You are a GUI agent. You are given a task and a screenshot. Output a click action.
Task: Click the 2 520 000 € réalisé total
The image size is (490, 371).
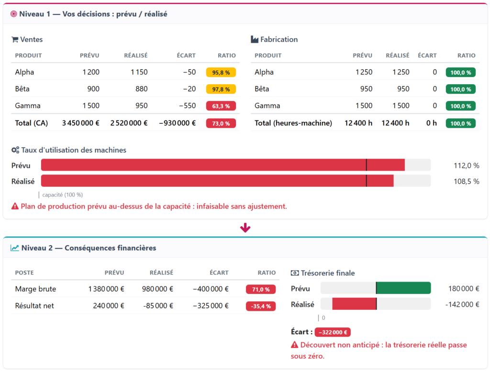tap(129, 123)
